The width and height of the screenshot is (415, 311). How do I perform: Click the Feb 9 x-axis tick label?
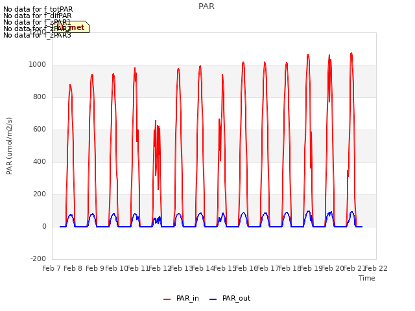95,268
